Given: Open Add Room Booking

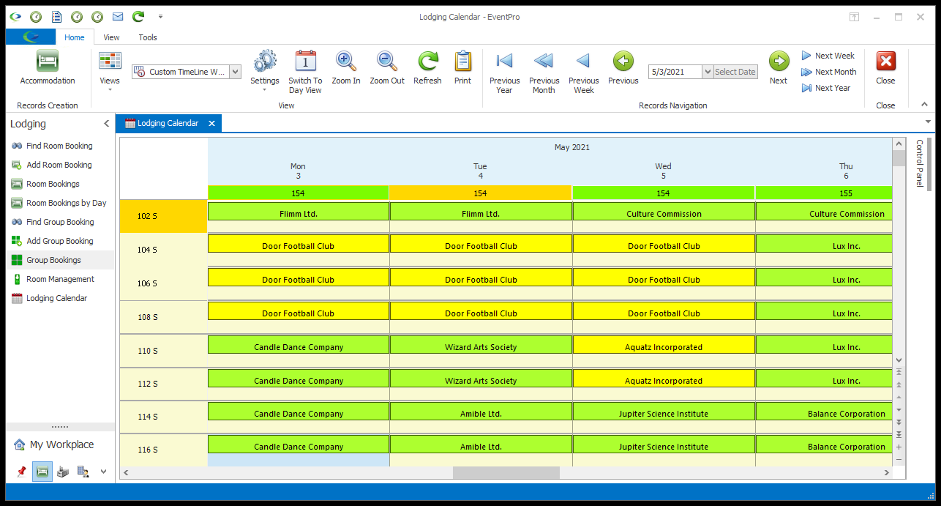Looking at the screenshot, I should 59,165.
